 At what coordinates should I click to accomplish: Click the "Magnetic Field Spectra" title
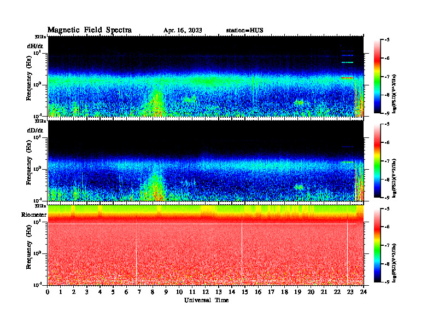pos(90,30)
